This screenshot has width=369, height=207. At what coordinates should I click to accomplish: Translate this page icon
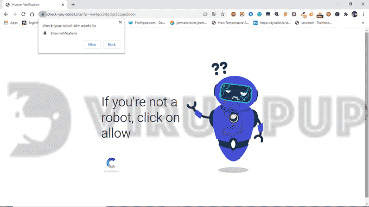[x=214, y=14]
